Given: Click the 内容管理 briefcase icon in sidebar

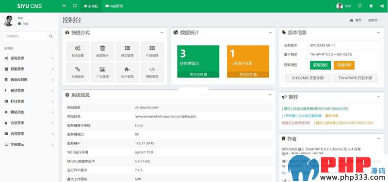Looking at the screenshot, I should point(6,134).
